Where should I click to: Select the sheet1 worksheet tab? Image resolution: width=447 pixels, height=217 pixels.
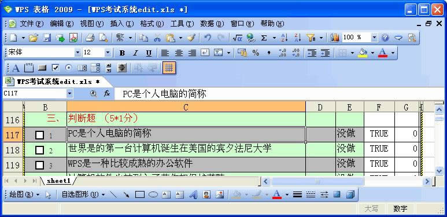[x=58, y=181]
